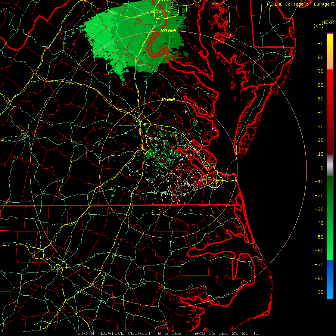This screenshot has width=336, height=336.
Task: Click the 80 value on the velocity scale
Action: [321, 57]
